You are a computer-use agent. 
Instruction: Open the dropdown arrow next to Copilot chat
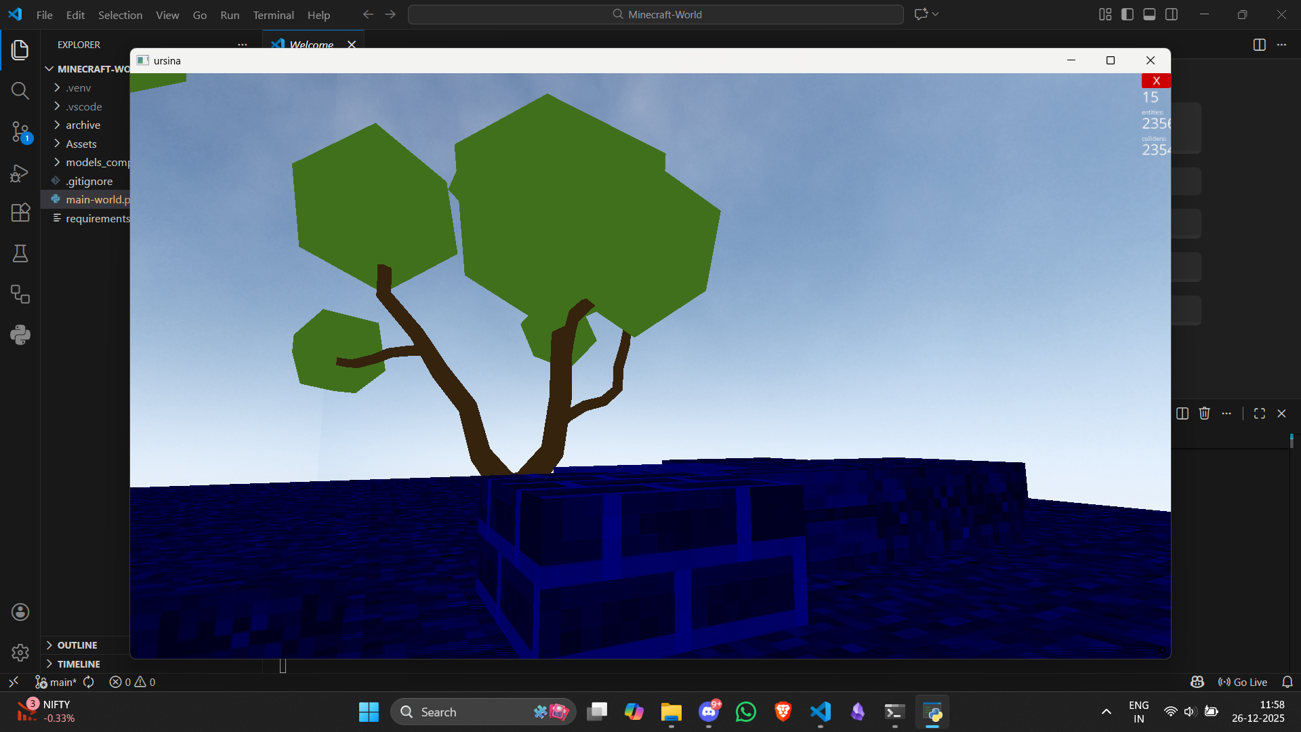click(936, 14)
